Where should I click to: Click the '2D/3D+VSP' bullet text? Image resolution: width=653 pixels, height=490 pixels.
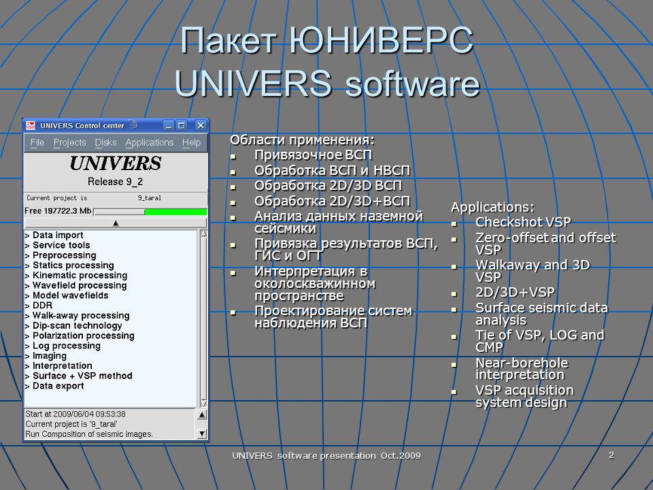[515, 293]
